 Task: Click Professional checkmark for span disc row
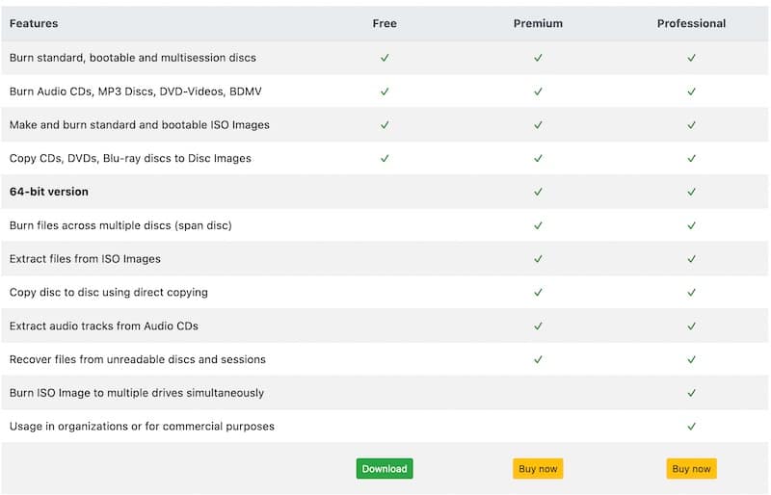691,225
